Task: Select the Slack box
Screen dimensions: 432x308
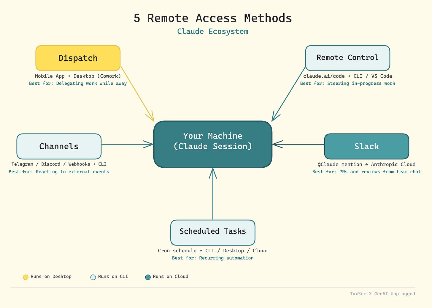Action: tap(366, 146)
